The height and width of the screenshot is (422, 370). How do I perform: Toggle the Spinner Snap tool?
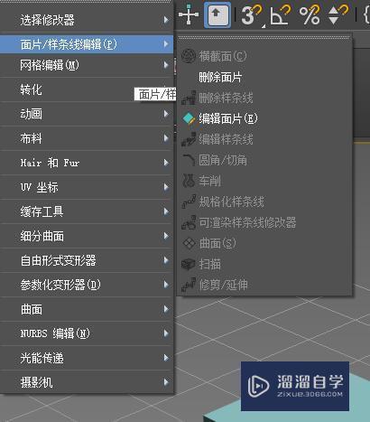click(338, 14)
